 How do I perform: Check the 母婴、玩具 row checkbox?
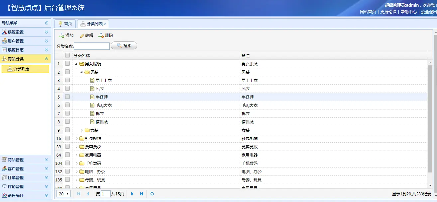(67, 180)
